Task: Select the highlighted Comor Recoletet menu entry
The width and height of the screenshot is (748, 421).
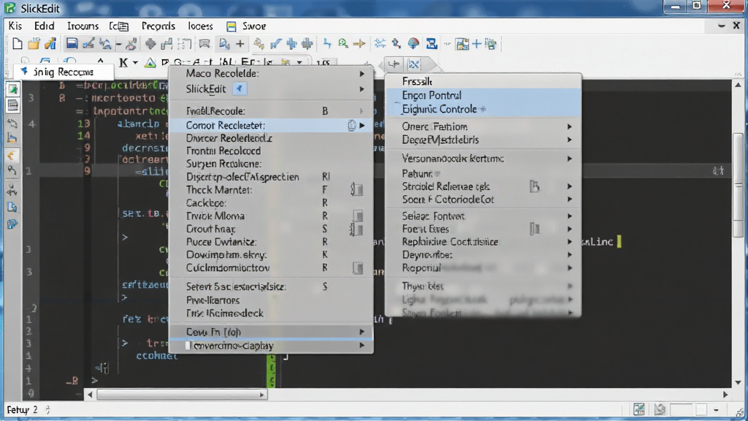Action: [x=271, y=126]
